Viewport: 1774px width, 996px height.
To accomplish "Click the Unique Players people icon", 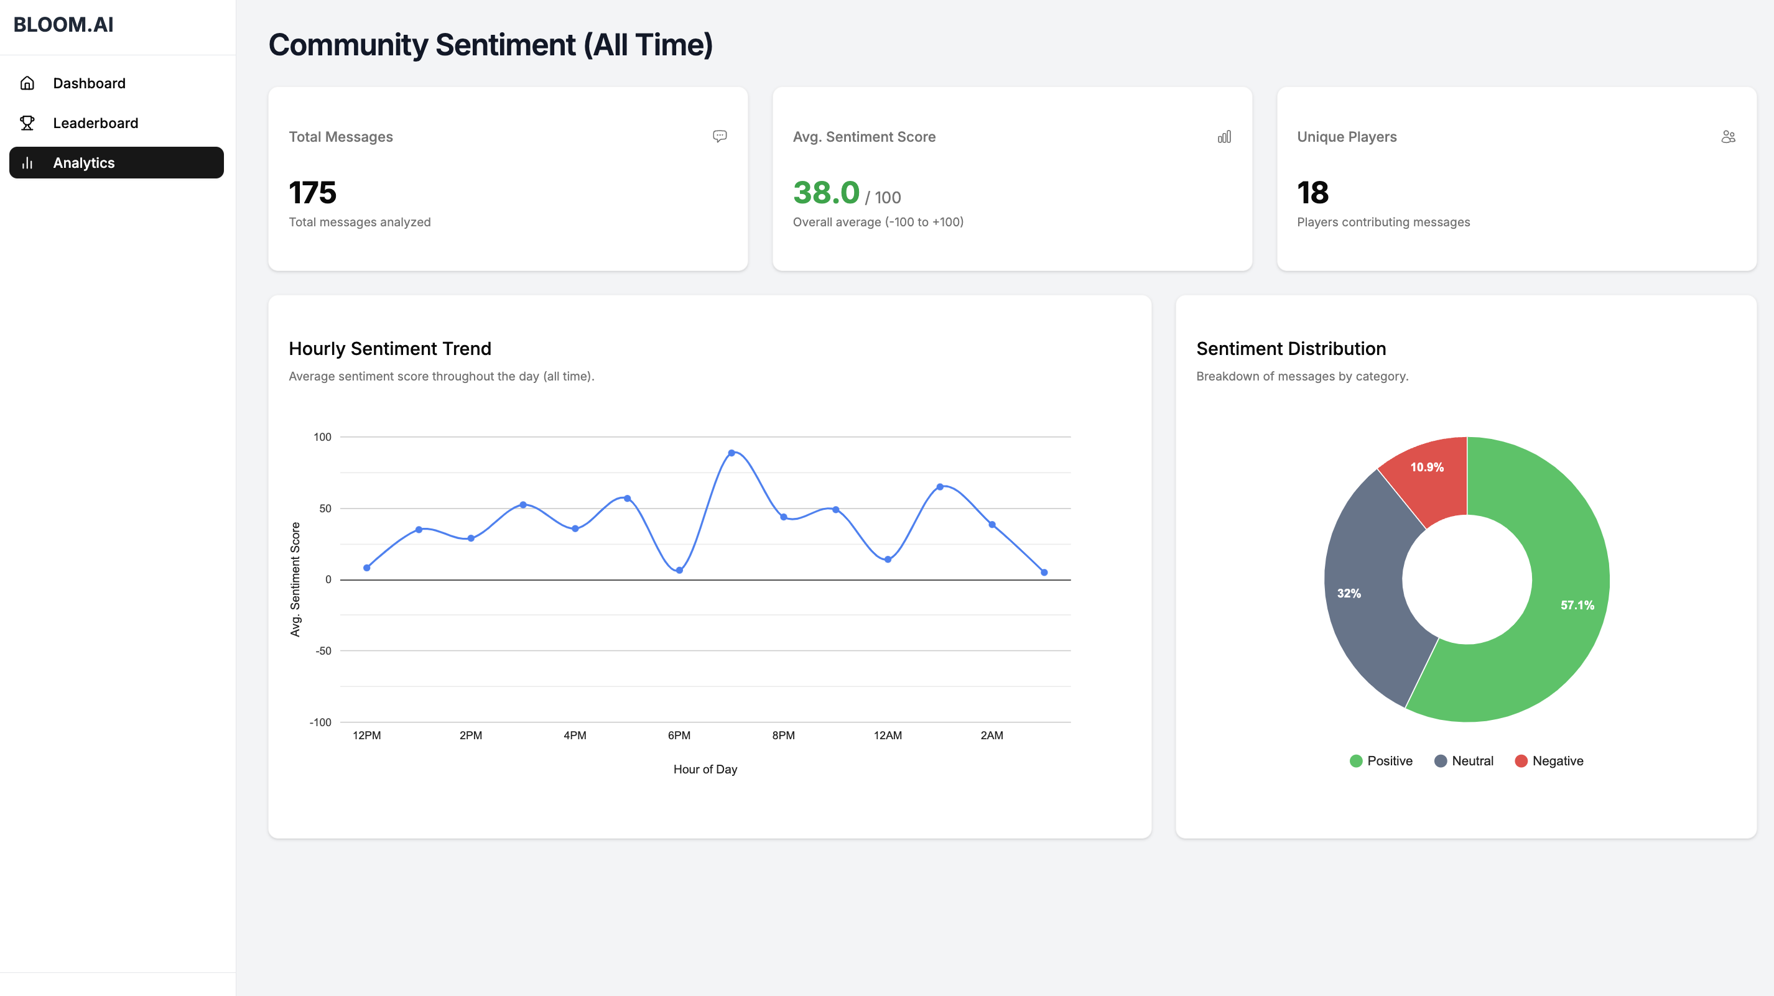I will click(x=1728, y=137).
